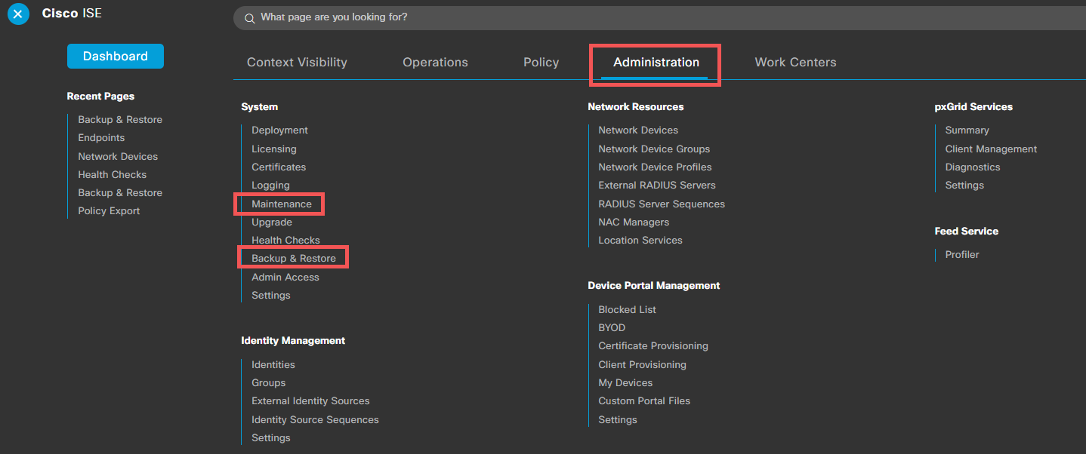Click the search magnifier icon
The image size is (1086, 454).
tap(249, 18)
